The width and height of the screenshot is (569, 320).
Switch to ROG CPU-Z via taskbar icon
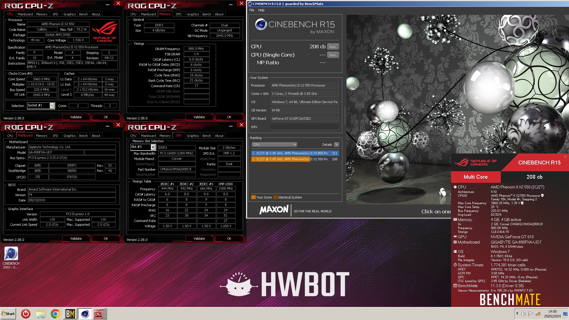[99, 313]
